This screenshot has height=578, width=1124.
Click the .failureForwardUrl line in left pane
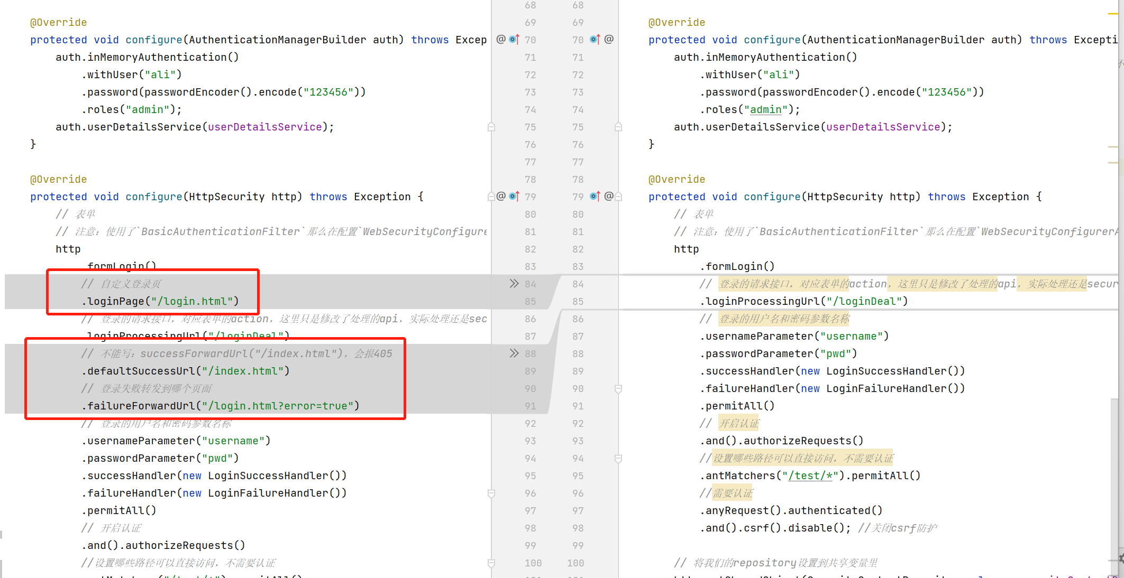pos(221,406)
